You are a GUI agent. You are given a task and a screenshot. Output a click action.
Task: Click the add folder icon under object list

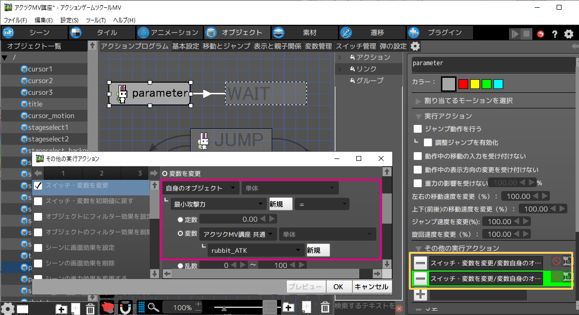click(61, 308)
